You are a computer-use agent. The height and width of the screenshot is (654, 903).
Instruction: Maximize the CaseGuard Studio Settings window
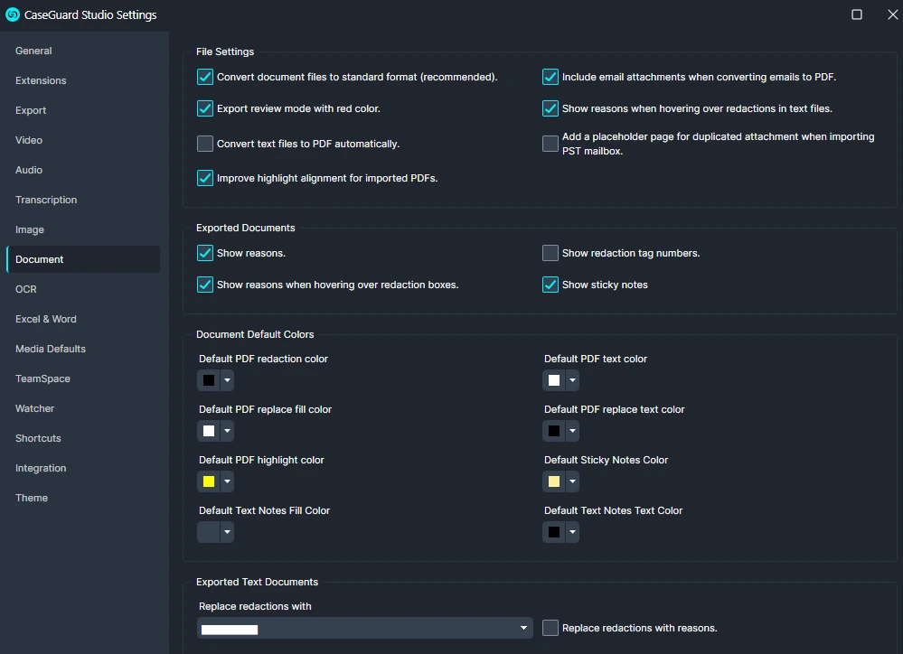(856, 14)
